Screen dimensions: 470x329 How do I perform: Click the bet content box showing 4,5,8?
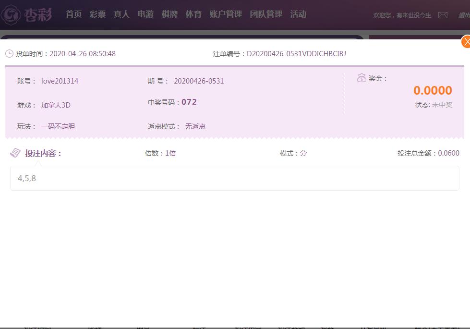tap(235, 178)
